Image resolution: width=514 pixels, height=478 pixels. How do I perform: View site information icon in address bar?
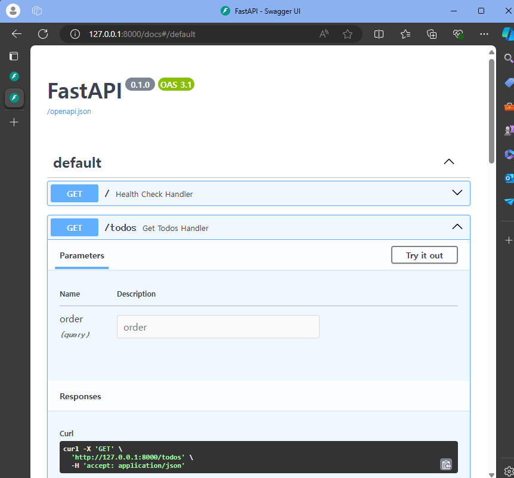coord(75,34)
